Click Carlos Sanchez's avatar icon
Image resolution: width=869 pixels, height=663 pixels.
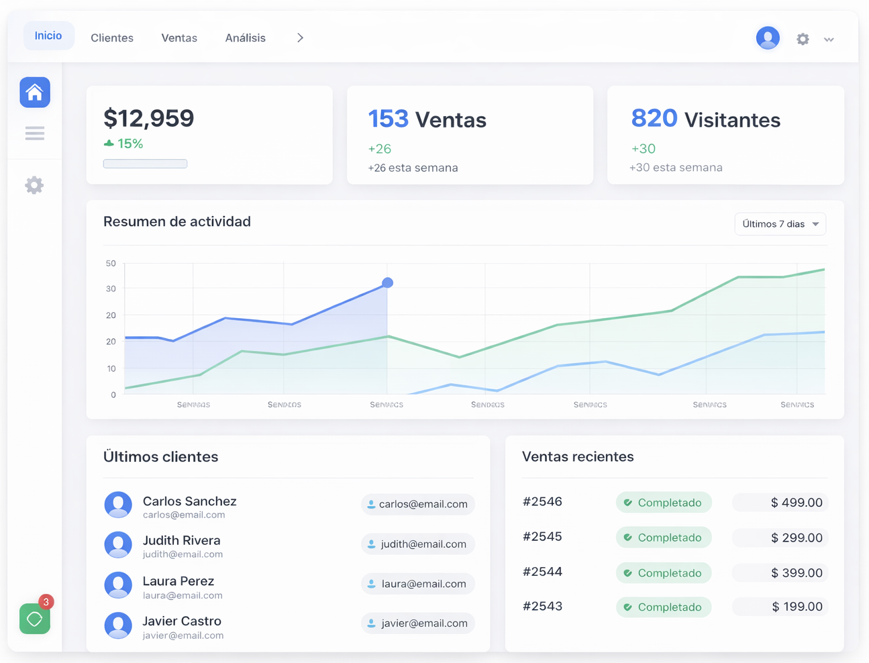click(x=118, y=505)
